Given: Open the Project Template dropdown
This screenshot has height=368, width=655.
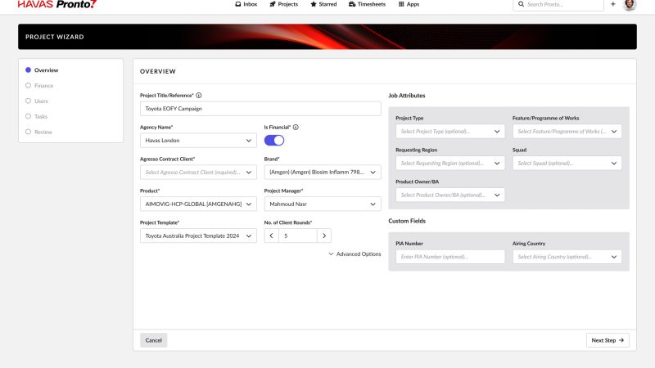Looking at the screenshot, I should [198, 236].
